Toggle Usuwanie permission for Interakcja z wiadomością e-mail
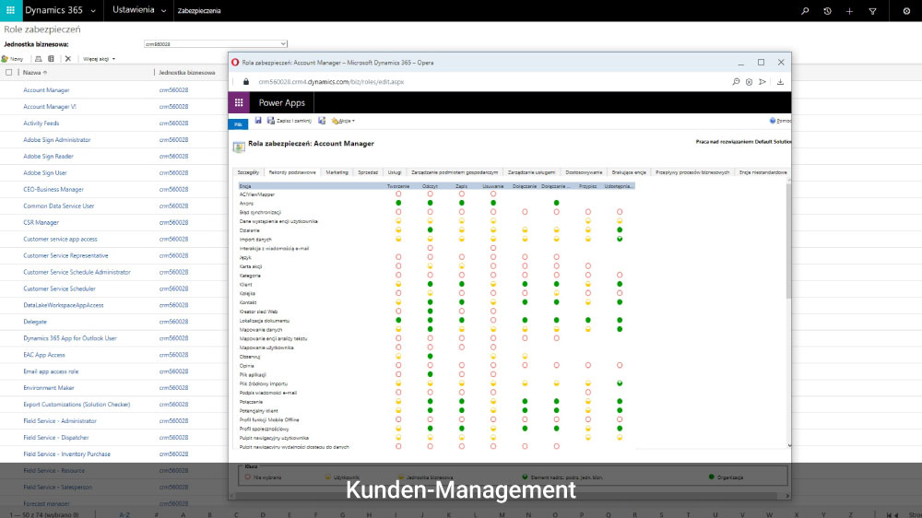Viewport: 922px width, 518px height. coord(492,248)
